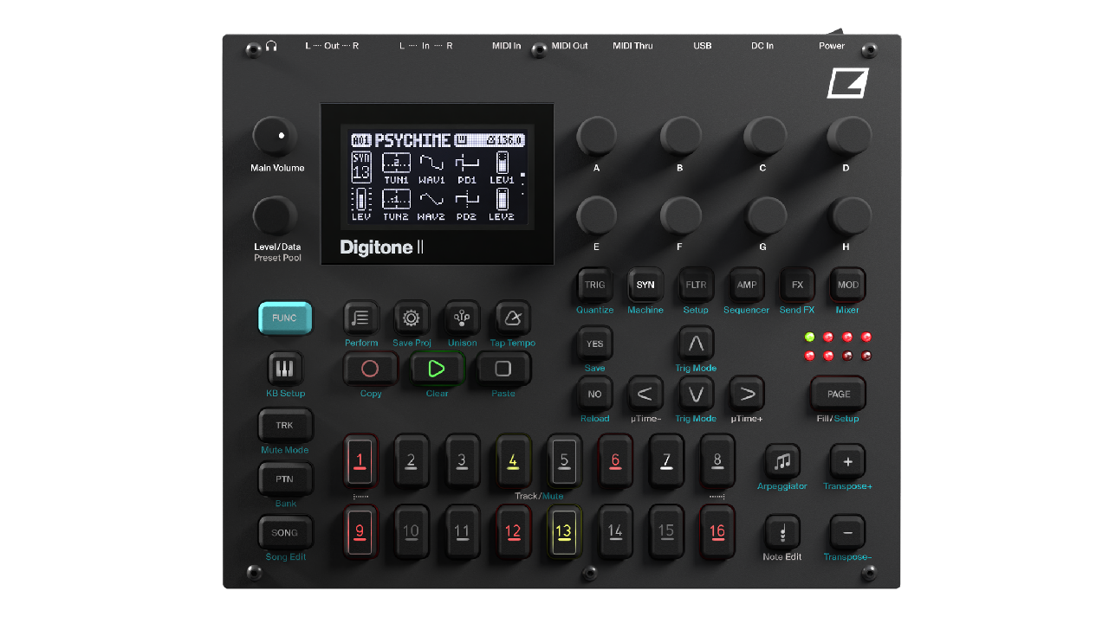Toggle step key 13

[x=564, y=531]
